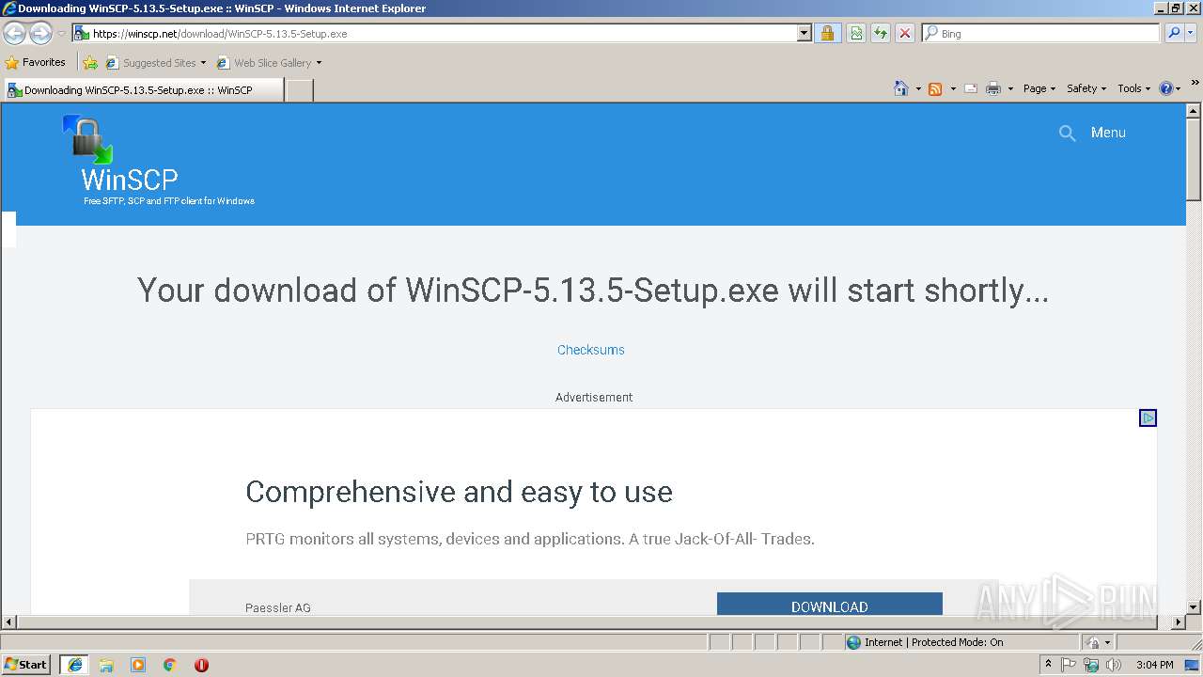Open a new blank tab button
Image resolution: width=1203 pixels, height=677 pixels.
(x=299, y=90)
